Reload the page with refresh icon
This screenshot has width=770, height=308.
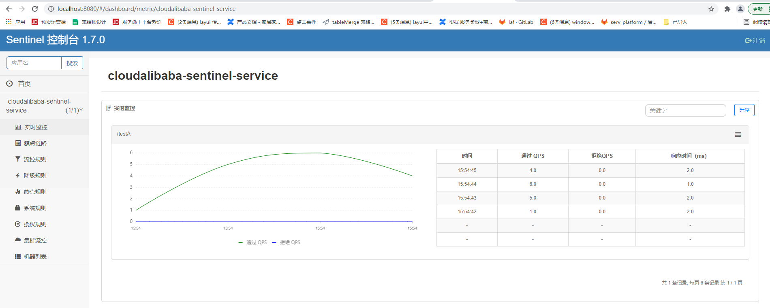(35, 9)
